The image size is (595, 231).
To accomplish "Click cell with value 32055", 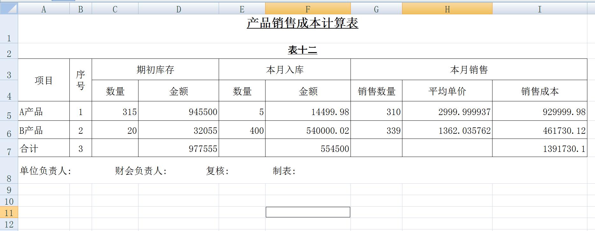I will pyautogui.click(x=179, y=130).
